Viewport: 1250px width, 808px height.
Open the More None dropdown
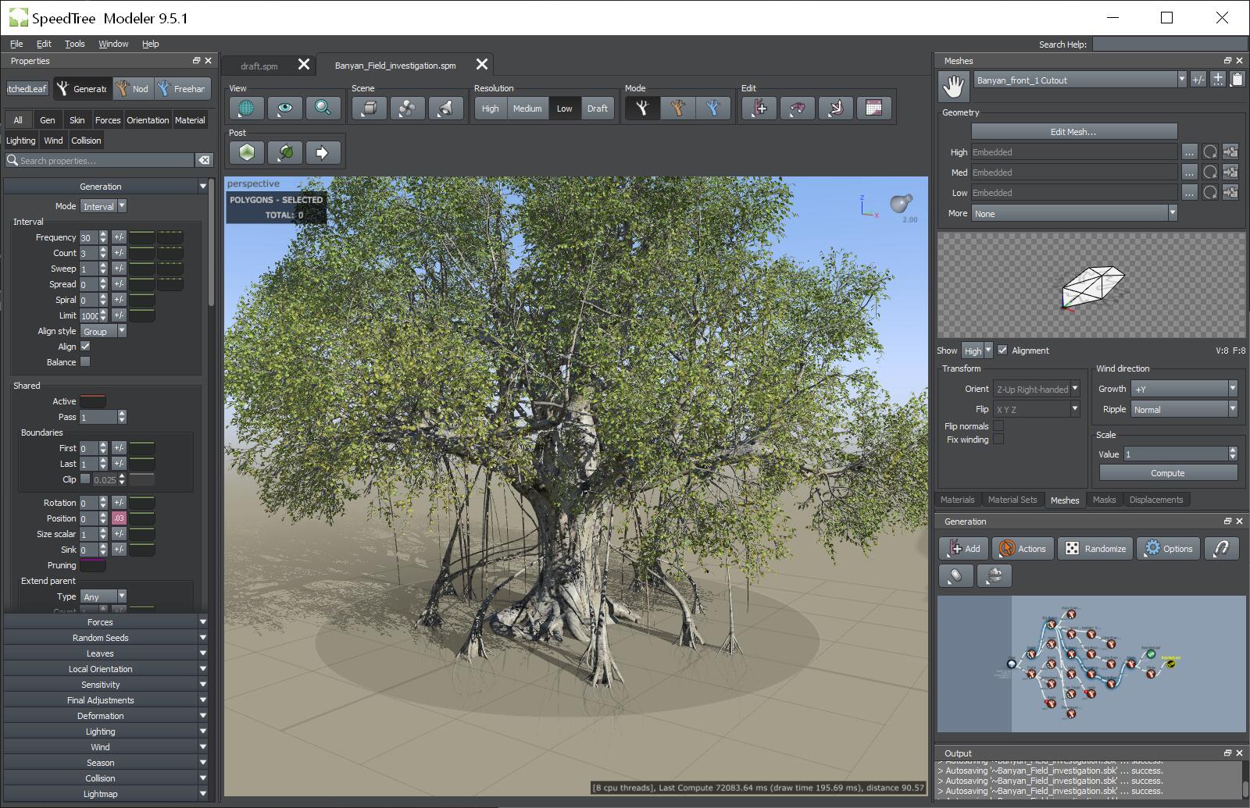(x=1074, y=213)
